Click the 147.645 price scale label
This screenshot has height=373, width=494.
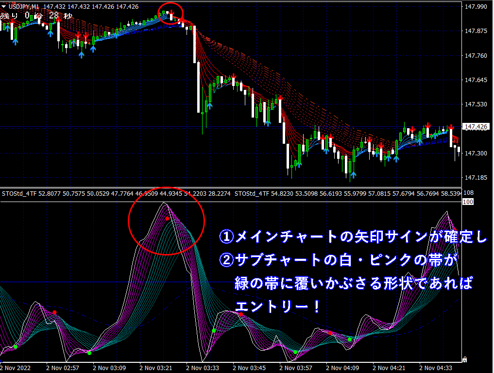click(476, 80)
